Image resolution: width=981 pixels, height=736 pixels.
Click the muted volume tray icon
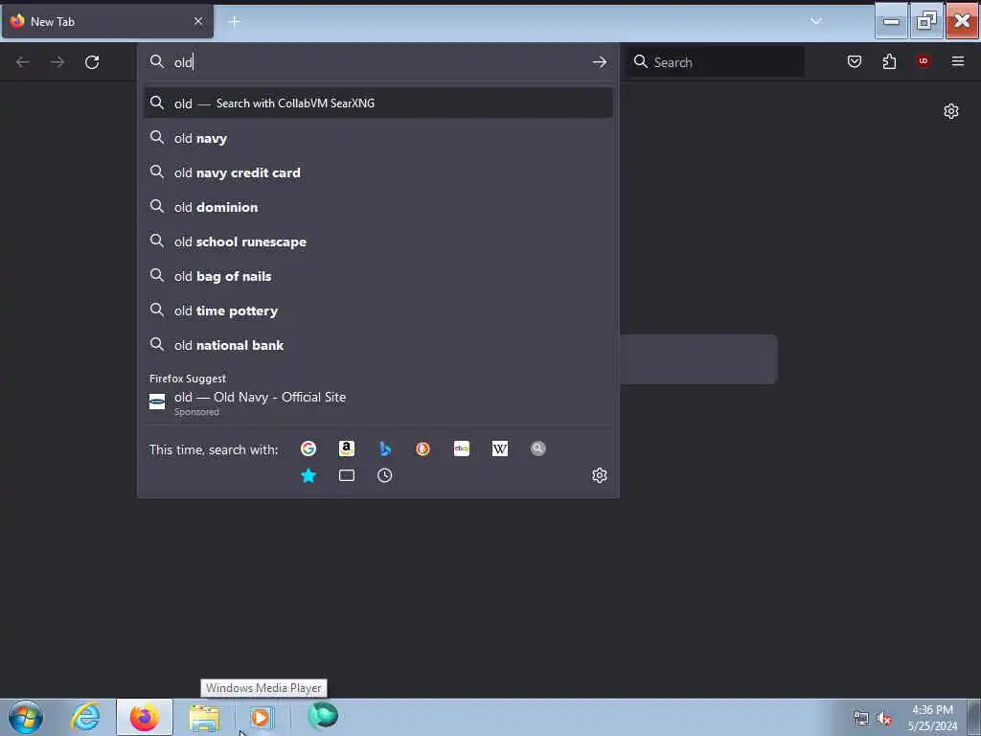[x=884, y=719]
